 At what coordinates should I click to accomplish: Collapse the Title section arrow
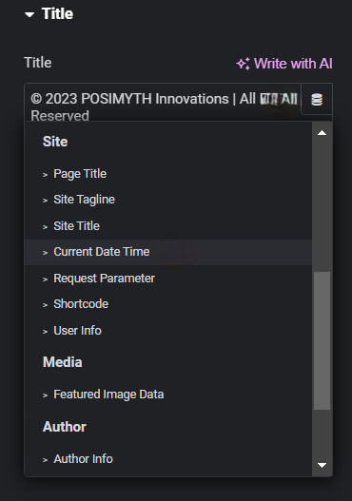(29, 14)
